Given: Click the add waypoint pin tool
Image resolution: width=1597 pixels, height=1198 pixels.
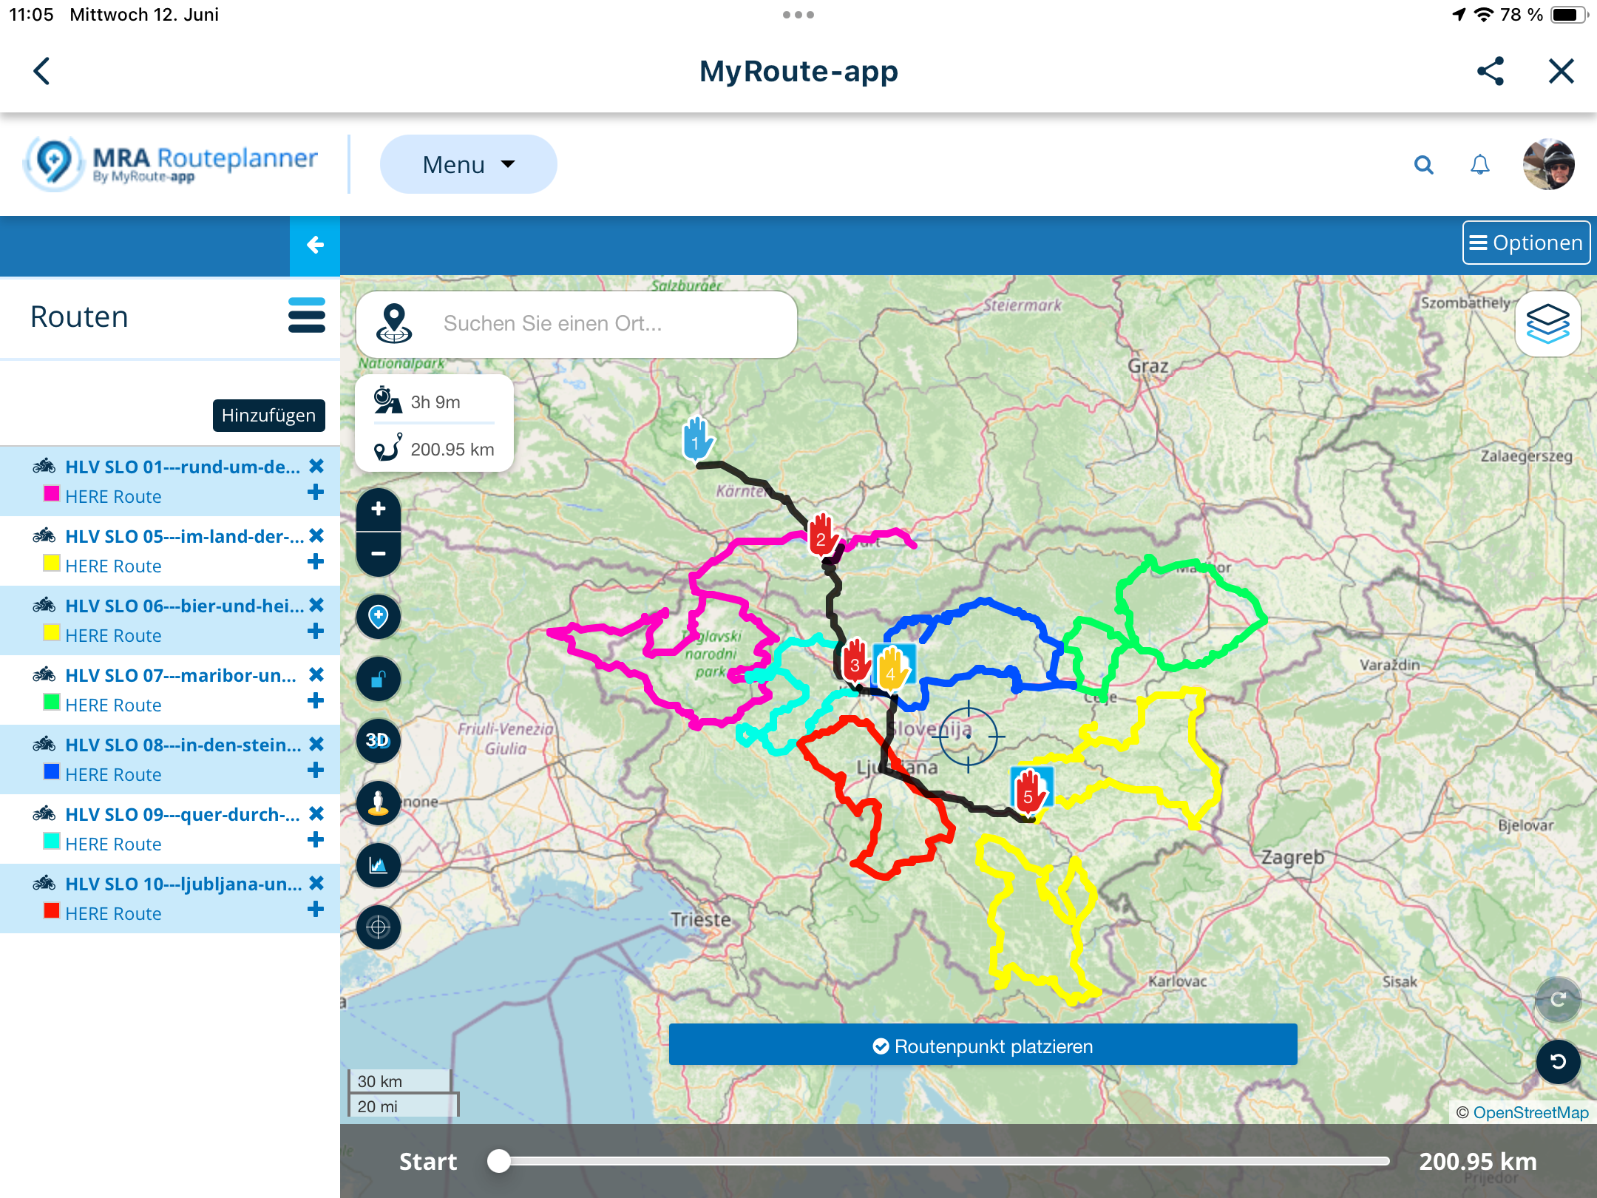Looking at the screenshot, I should pos(379,617).
